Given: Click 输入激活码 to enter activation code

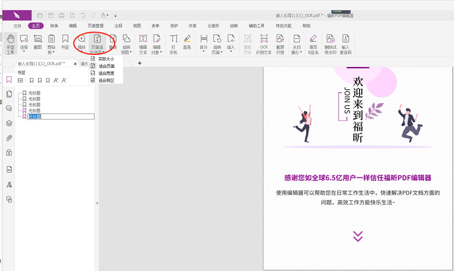Looking at the screenshot, I should coord(346,43).
